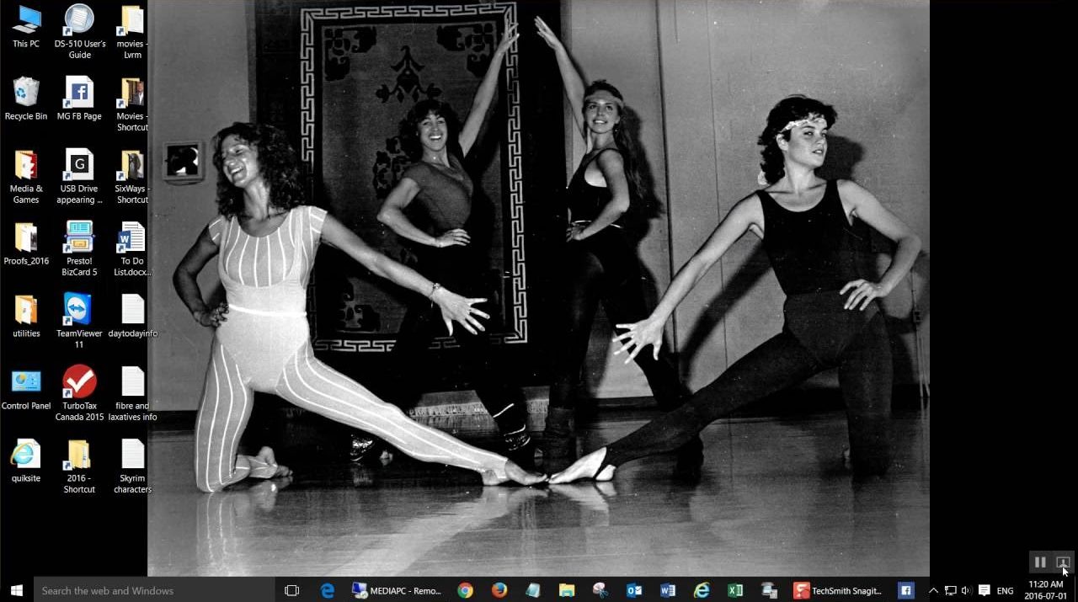The height and width of the screenshot is (602, 1078).
Task: Switch input language via ENG indicator
Action: click(1005, 590)
